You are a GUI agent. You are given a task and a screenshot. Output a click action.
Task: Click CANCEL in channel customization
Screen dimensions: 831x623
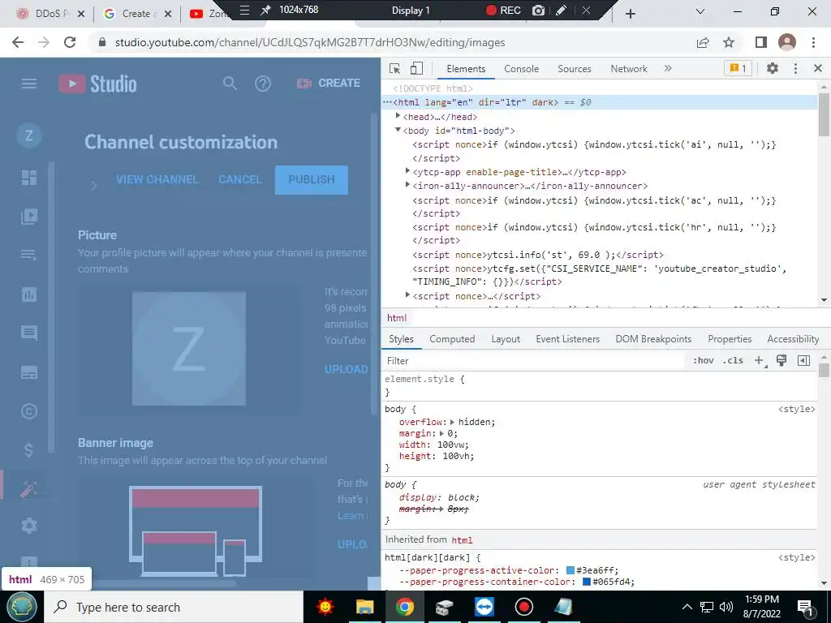click(240, 179)
